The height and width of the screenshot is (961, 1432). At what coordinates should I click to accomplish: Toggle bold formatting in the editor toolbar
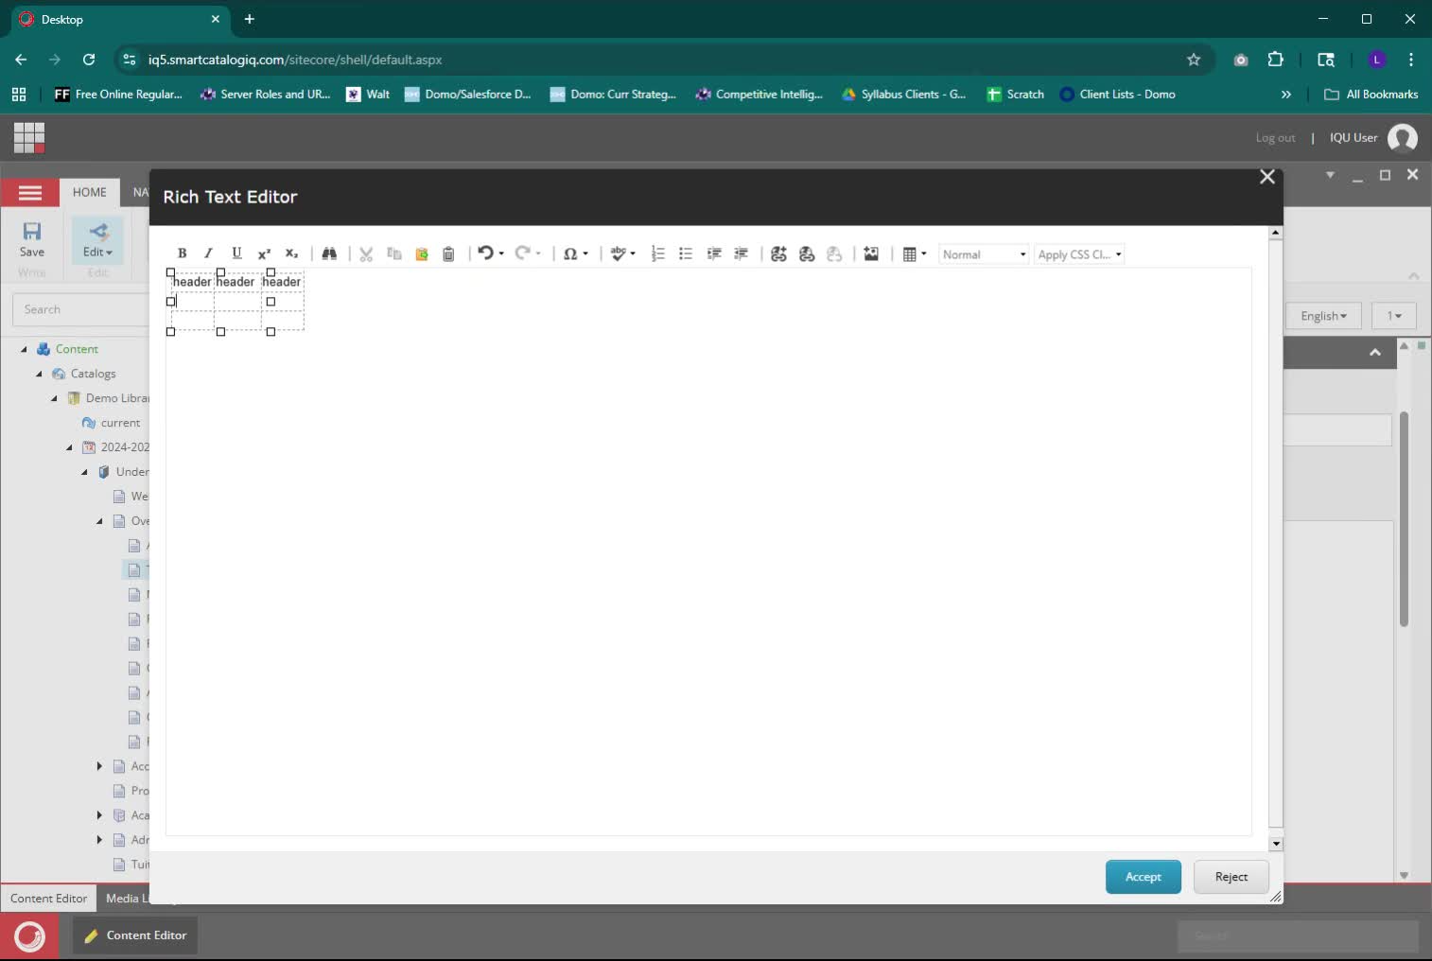[x=182, y=253]
